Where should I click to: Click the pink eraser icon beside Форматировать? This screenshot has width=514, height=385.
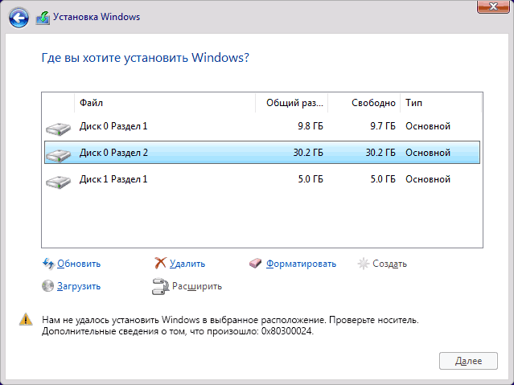(255, 263)
